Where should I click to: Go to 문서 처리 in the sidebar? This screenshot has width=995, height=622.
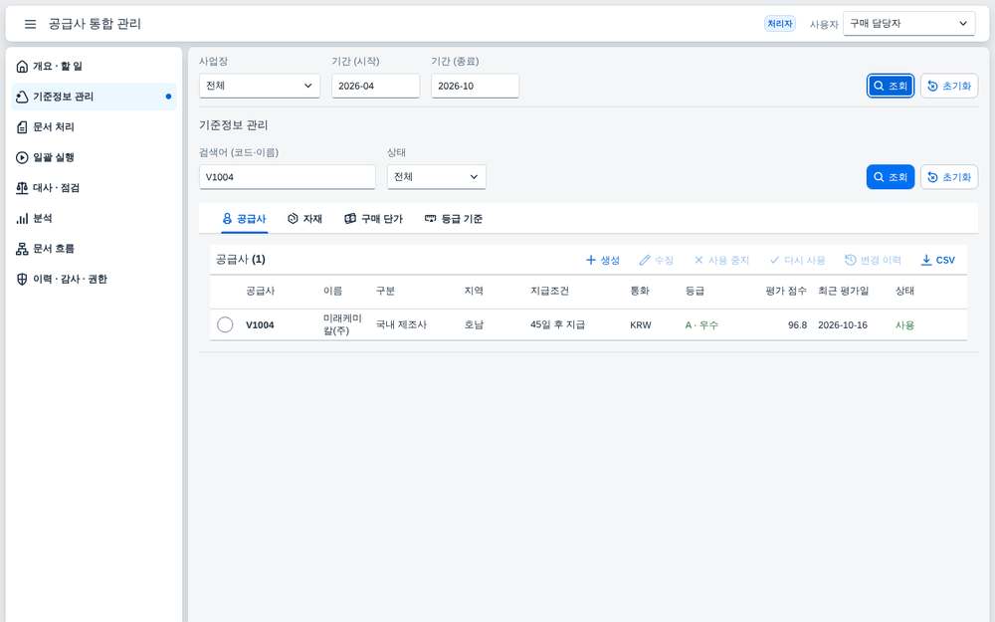point(94,127)
